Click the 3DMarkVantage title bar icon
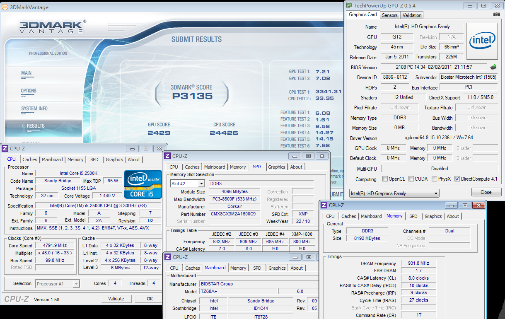This screenshot has width=505, height=319. [4, 7]
